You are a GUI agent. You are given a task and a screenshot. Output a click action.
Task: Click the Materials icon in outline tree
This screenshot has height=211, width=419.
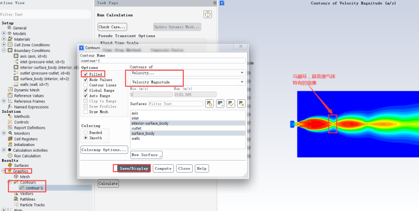click(10, 39)
